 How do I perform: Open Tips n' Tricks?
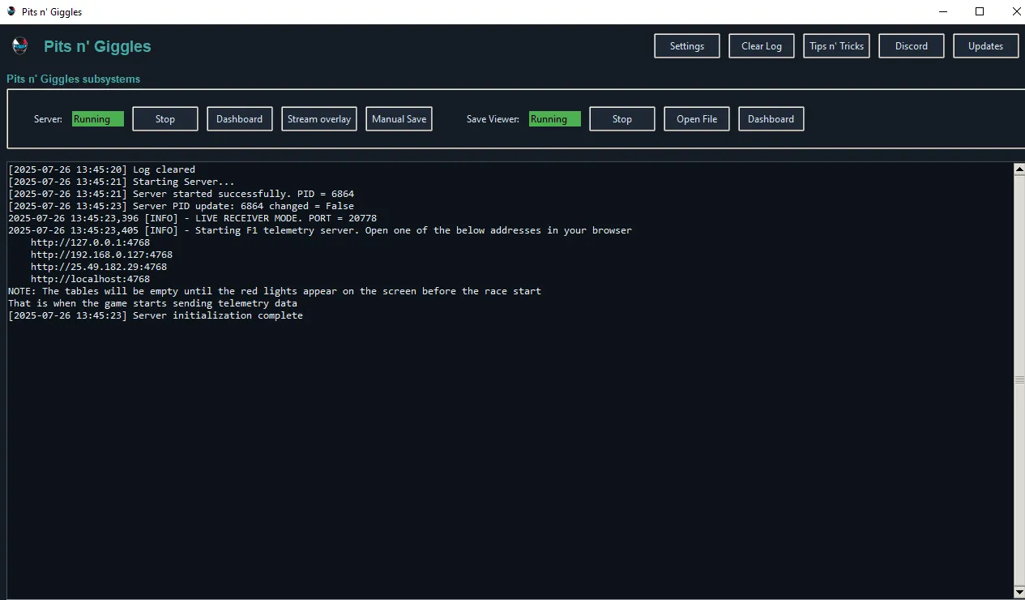tap(836, 45)
